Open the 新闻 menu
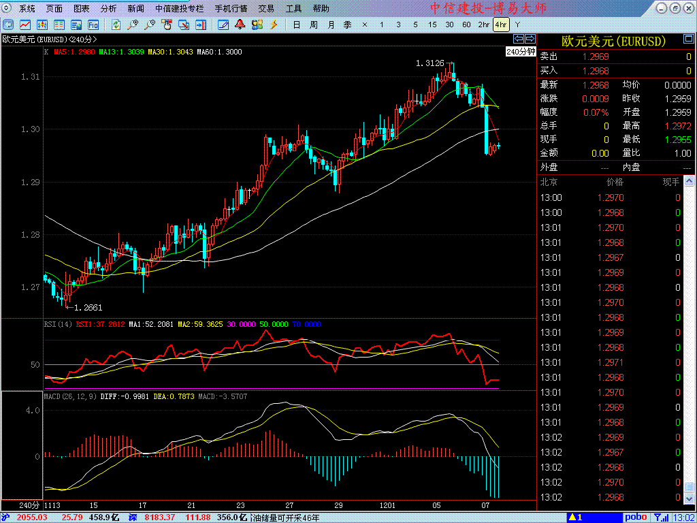 pyautogui.click(x=135, y=8)
